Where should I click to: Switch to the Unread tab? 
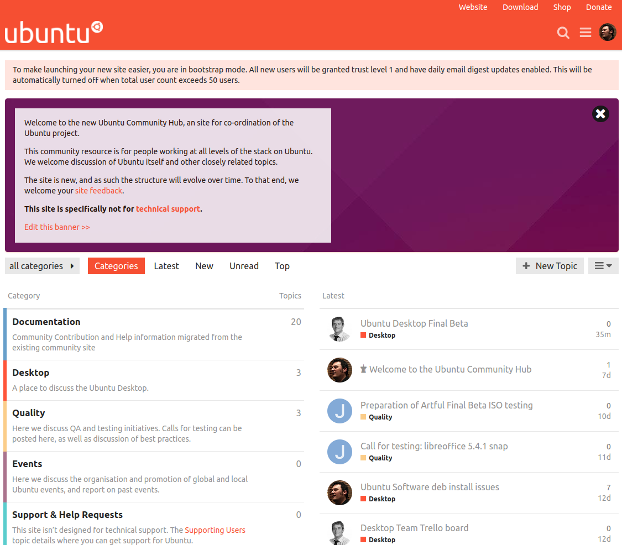[244, 266]
